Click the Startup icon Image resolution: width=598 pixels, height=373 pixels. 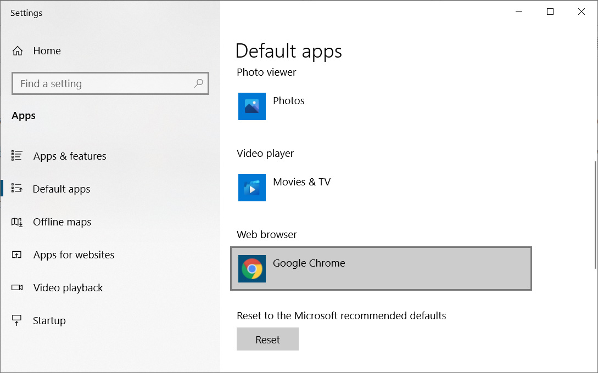click(x=17, y=320)
